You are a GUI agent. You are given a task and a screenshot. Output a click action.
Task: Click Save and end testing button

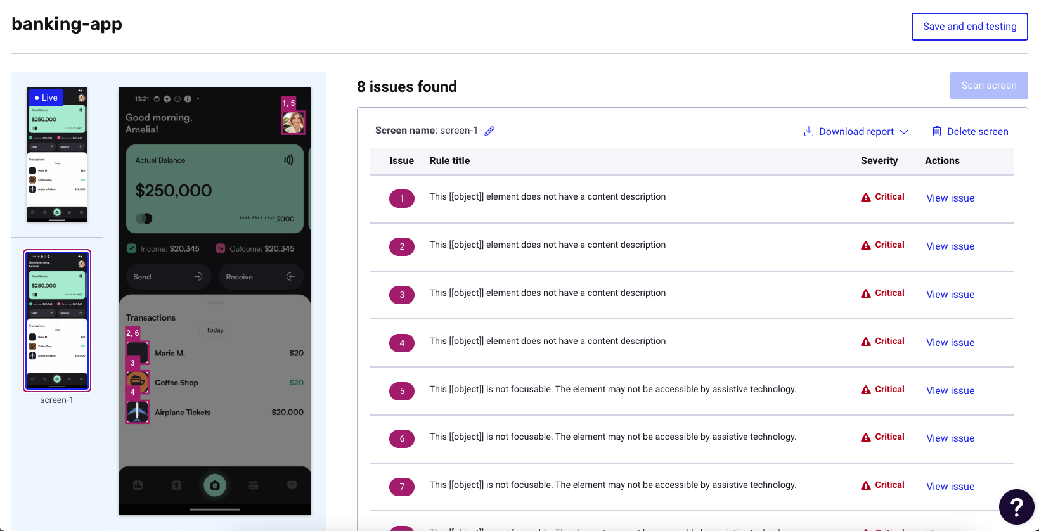(x=969, y=27)
